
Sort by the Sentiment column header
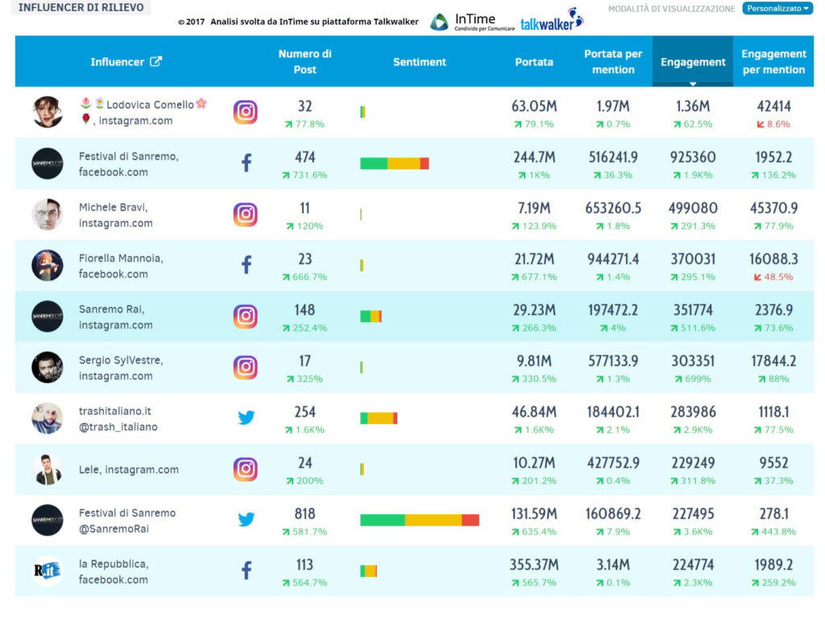[x=419, y=62]
